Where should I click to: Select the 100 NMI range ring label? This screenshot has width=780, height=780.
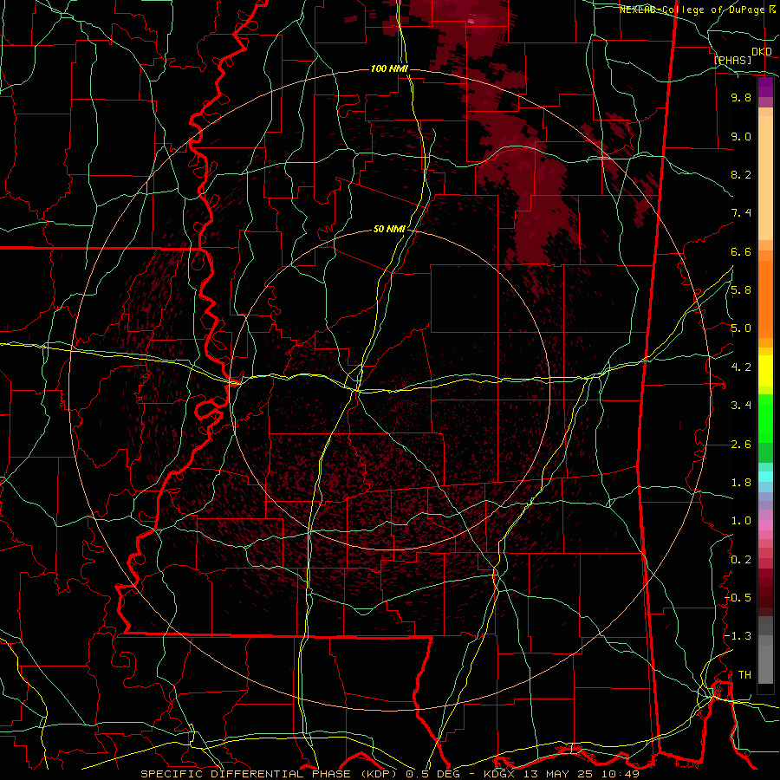[389, 68]
